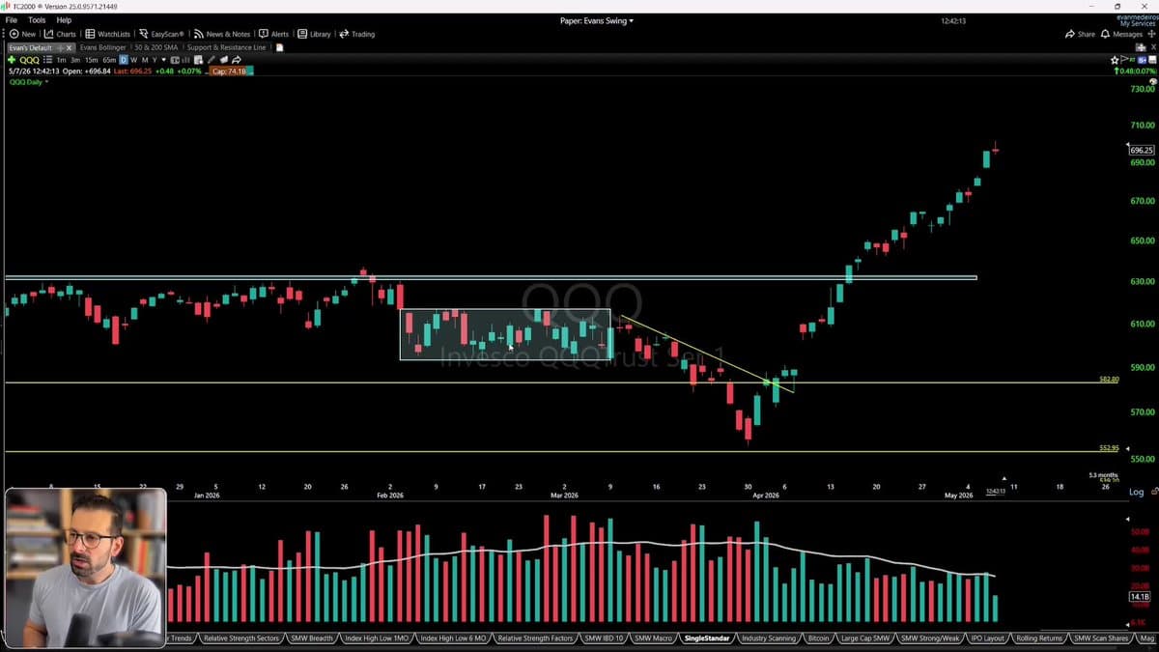Select the Yearly (Y) time frame
This screenshot has width=1159, height=652.
(155, 60)
